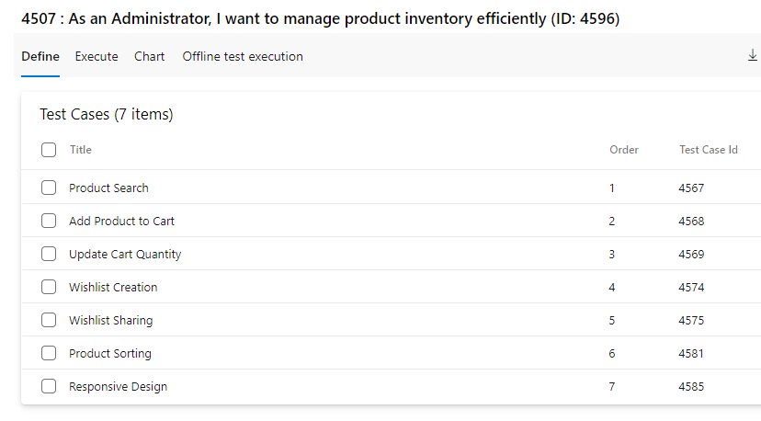This screenshot has width=761, height=421.
Task: Check the Product Search test case box
Action: coord(49,188)
